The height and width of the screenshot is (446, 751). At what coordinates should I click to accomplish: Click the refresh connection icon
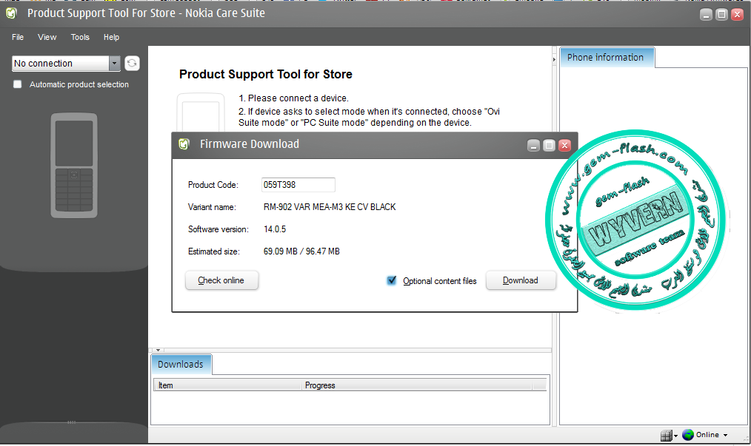pyautogui.click(x=132, y=63)
